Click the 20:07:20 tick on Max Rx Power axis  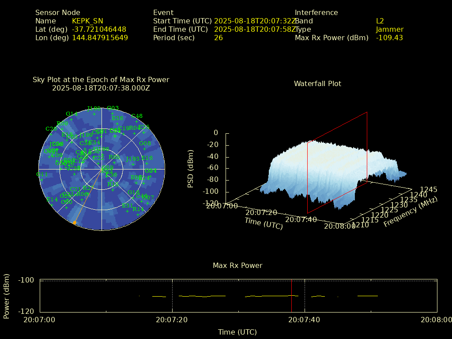[x=172, y=320]
